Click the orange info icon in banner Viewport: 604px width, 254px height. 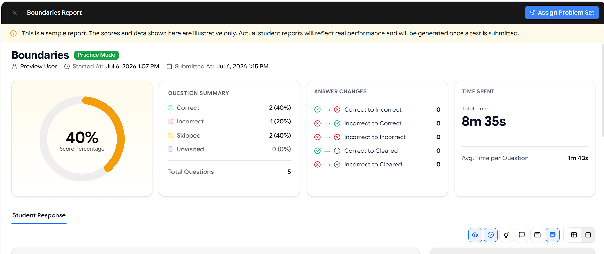coord(13,33)
